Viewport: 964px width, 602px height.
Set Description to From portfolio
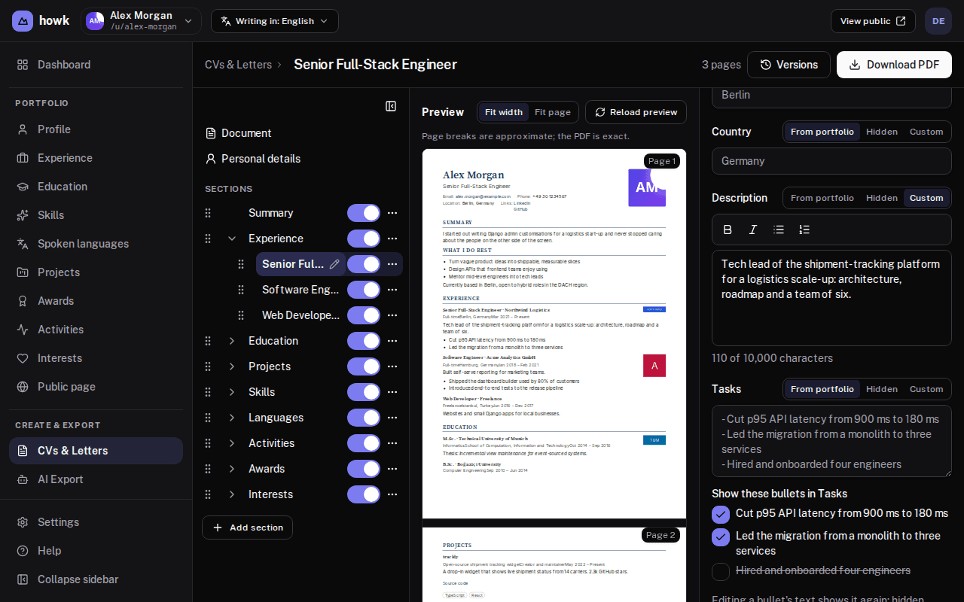pos(822,198)
